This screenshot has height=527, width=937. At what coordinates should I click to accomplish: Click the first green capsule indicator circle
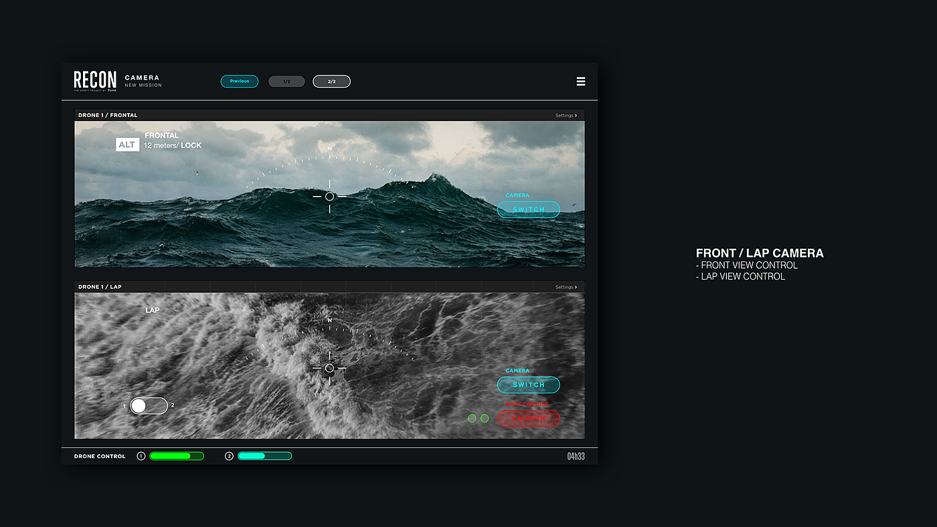(472, 419)
